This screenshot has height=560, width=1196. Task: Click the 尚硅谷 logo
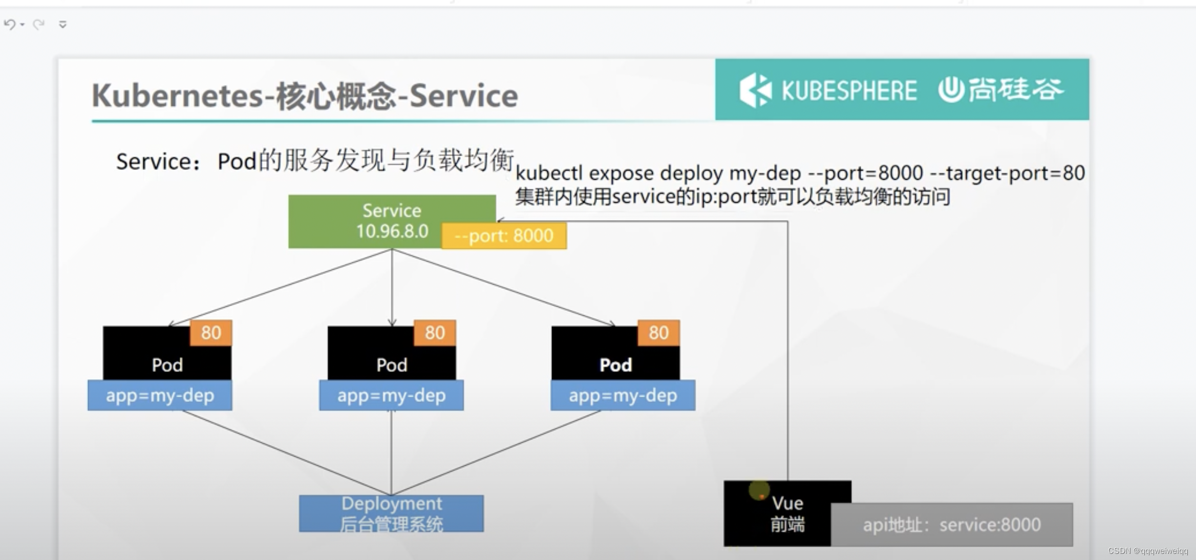1001,90
